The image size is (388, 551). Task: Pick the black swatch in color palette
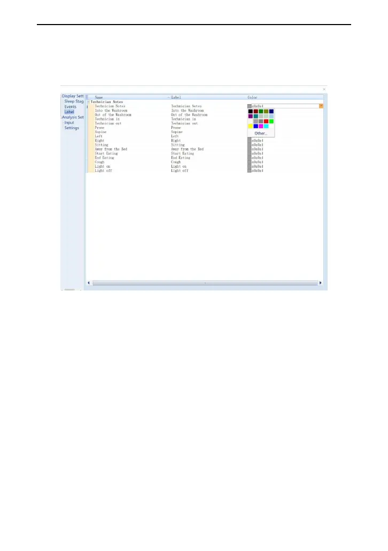[x=251, y=112]
